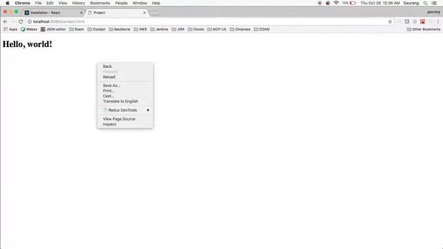Open the People menu
This screenshot has height=249, width=443.
click(121, 3)
